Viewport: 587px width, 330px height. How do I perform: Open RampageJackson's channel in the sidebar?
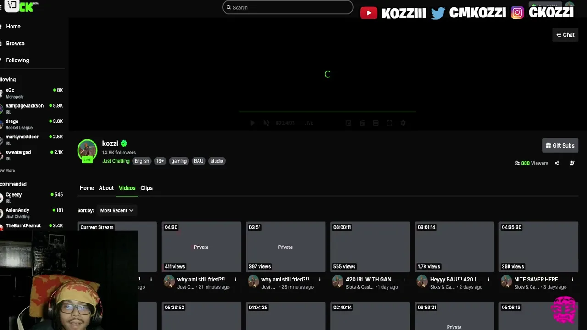tap(32, 109)
